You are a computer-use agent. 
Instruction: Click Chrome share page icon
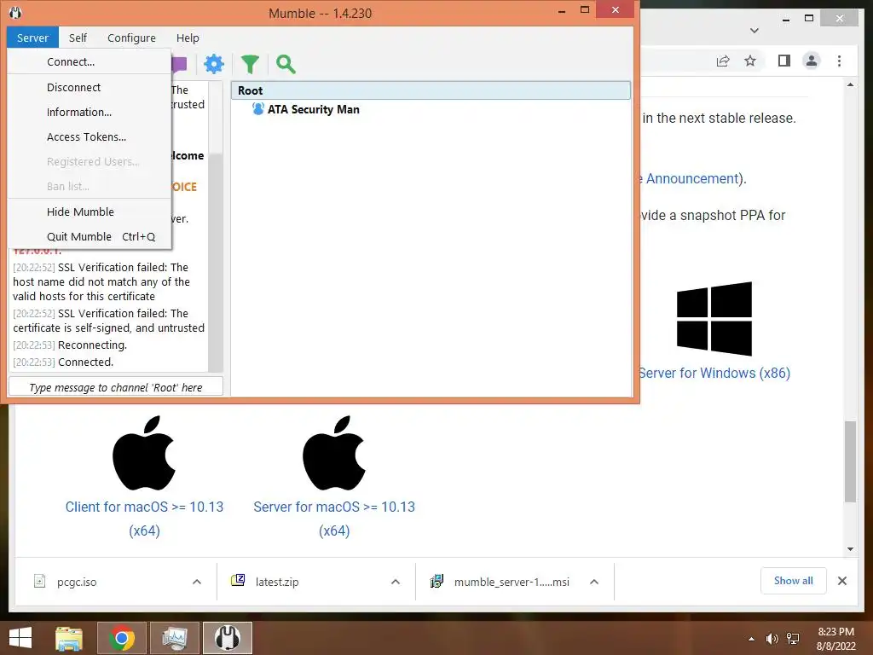[x=723, y=61]
